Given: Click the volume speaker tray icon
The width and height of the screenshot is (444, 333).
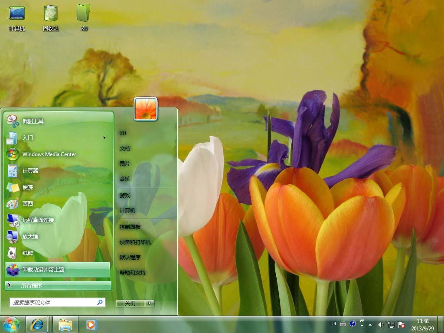Looking at the screenshot, I should [x=380, y=324].
